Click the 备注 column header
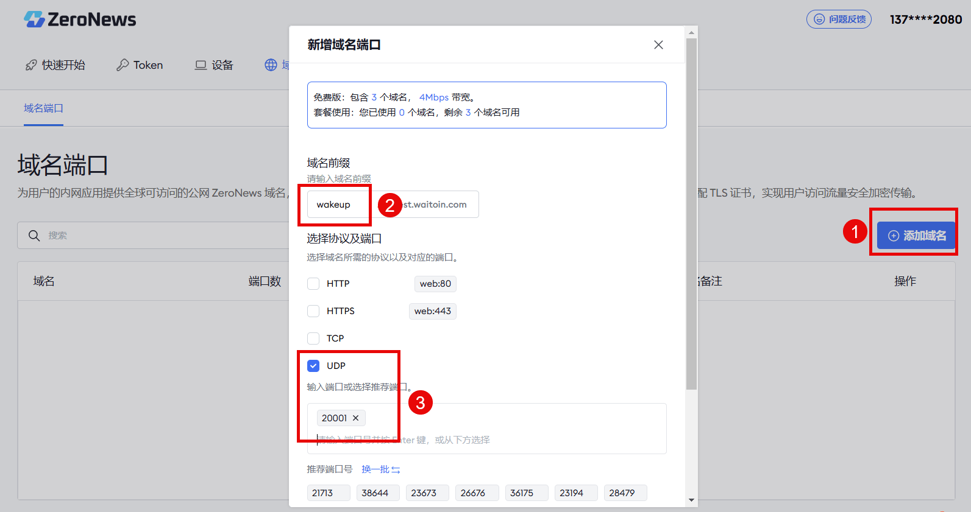This screenshot has height=512, width=971. coord(711,281)
